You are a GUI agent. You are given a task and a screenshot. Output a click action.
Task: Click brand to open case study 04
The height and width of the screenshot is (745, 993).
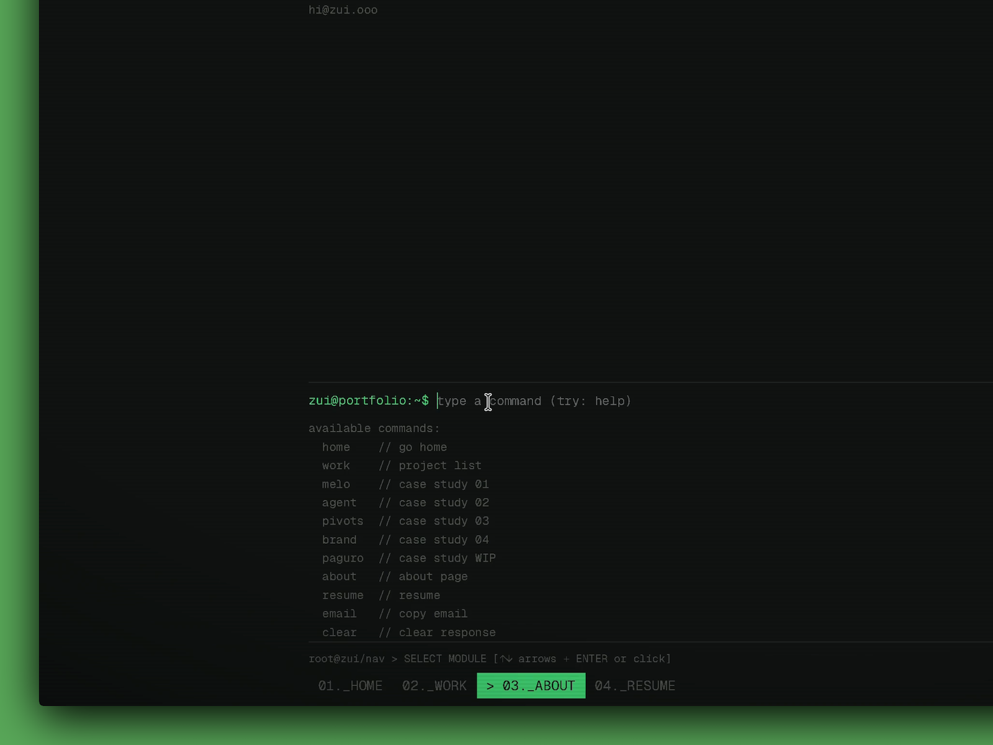(x=339, y=540)
